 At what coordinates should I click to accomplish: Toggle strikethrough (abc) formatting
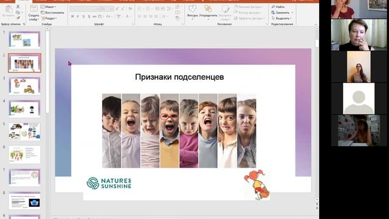[x=95, y=16]
